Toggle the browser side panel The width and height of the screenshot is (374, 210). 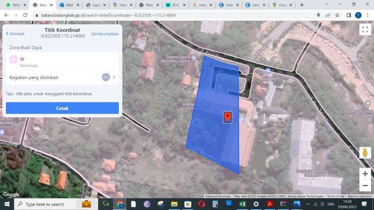[348, 15]
